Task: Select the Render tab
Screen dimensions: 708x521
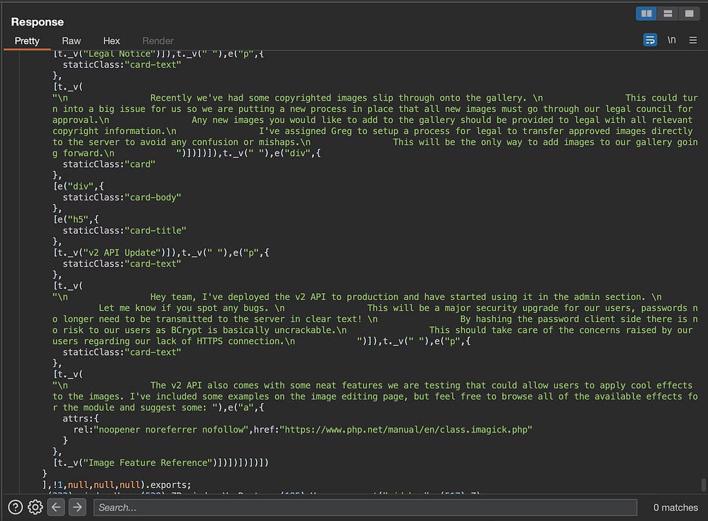Action: [x=158, y=41]
